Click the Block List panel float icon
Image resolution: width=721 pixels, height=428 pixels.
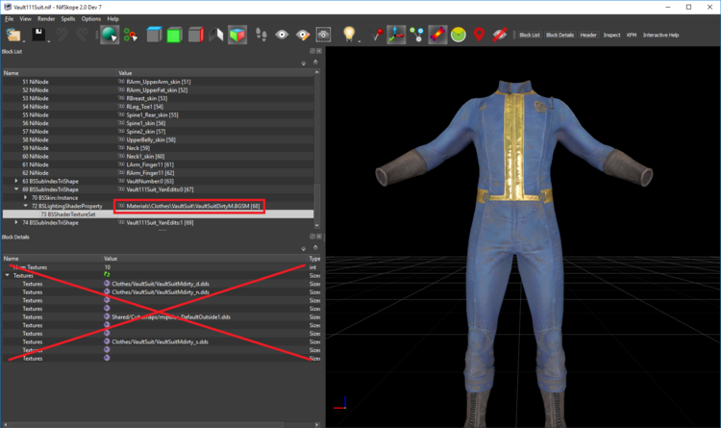pyautogui.click(x=312, y=51)
